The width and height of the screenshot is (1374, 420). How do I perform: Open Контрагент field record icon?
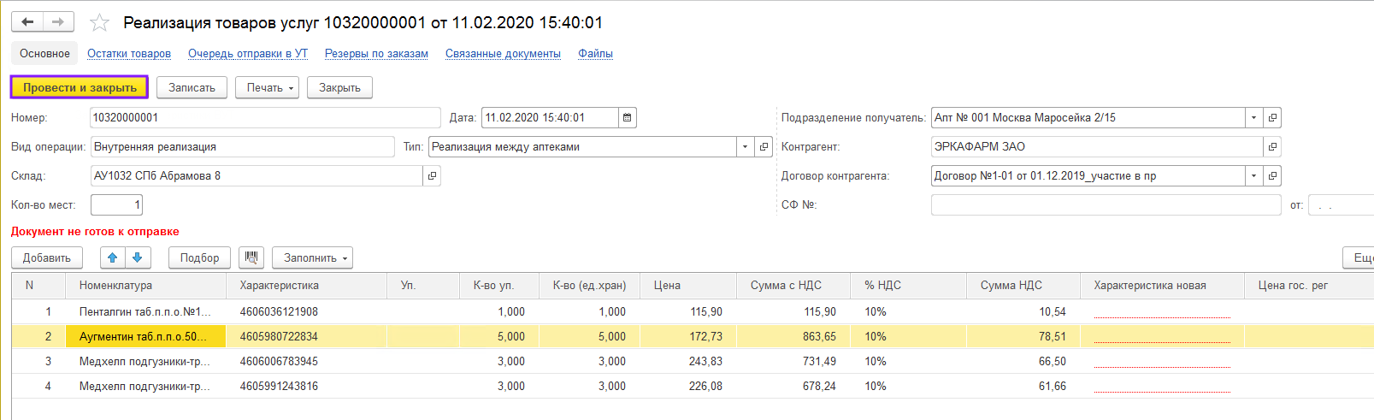[1272, 147]
